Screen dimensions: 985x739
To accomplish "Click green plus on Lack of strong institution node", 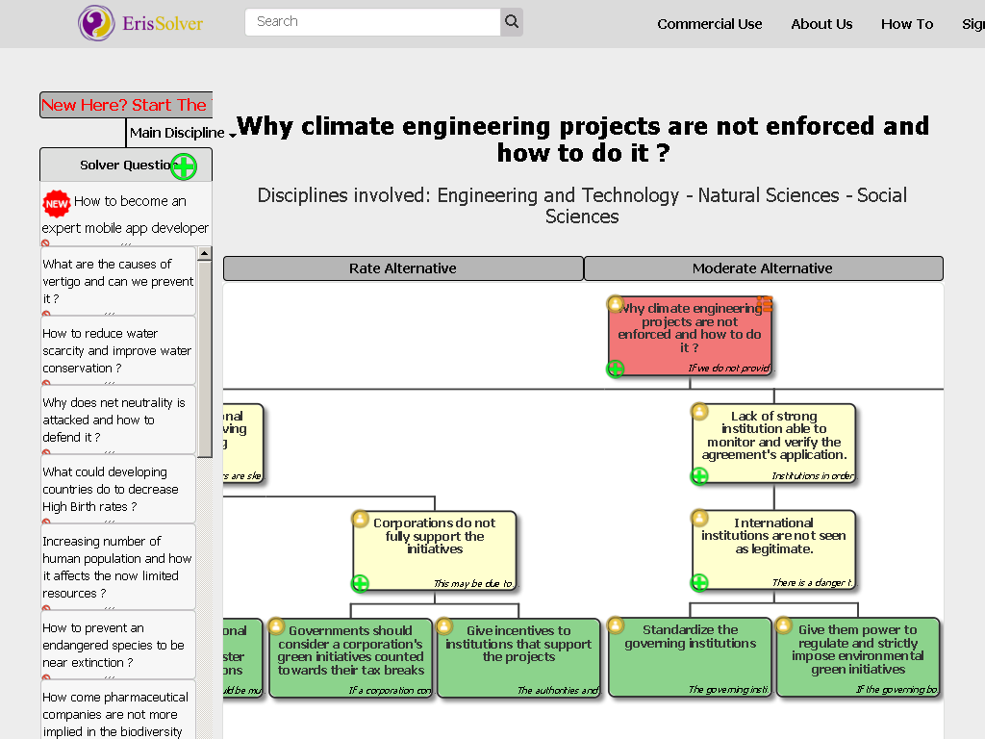I will [699, 476].
